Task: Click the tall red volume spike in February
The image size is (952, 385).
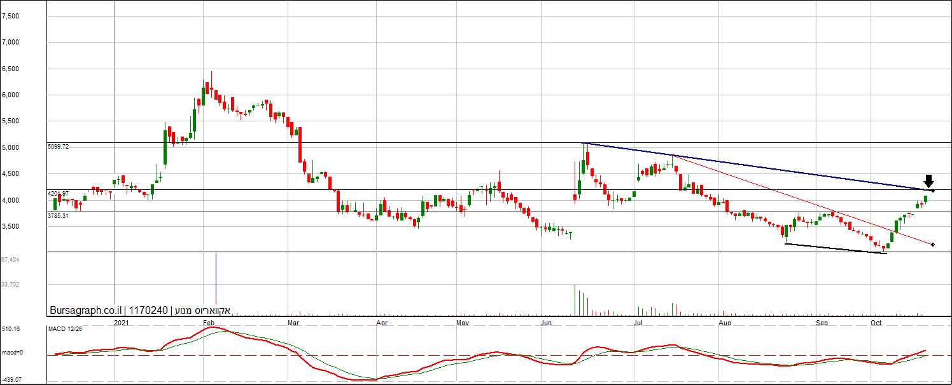Action: pyautogui.click(x=216, y=280)
